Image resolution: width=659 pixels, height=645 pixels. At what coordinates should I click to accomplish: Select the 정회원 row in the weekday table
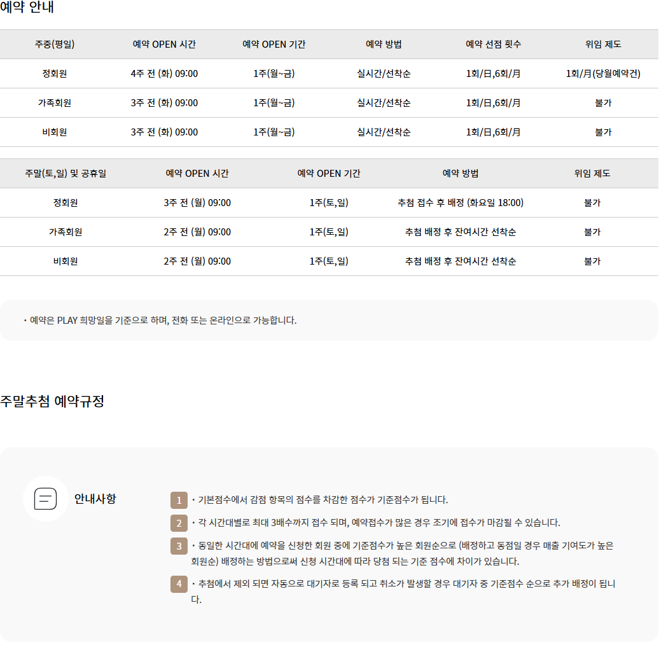pyautogui.click(x=55, y=74)
